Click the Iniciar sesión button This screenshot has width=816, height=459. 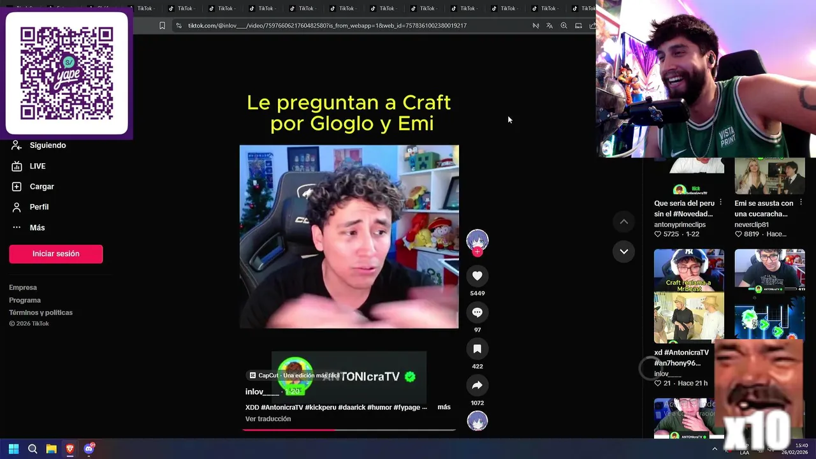coord(55,254)
